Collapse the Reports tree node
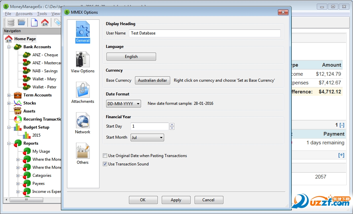Viewport: 353px width, 214px height. (9, 143)
